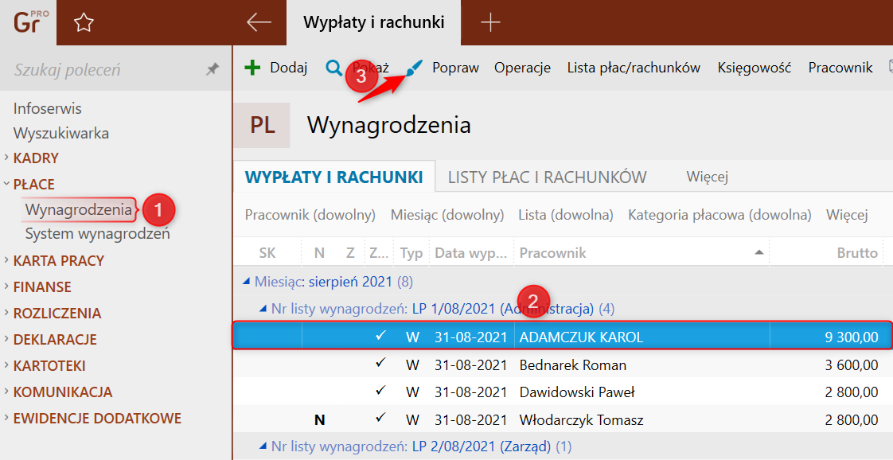Click the magnifier Pokaż icon

pos(333,68)
